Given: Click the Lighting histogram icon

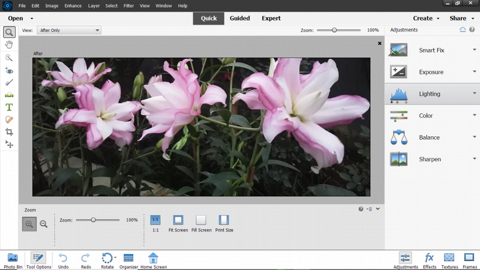Looking at the screenshot, I should click(398, 95).
